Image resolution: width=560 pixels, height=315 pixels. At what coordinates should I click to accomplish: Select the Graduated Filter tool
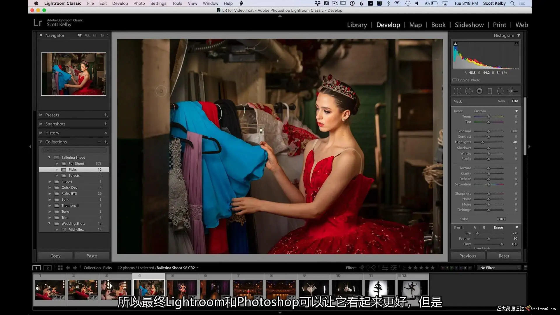[x=490, y=91]
